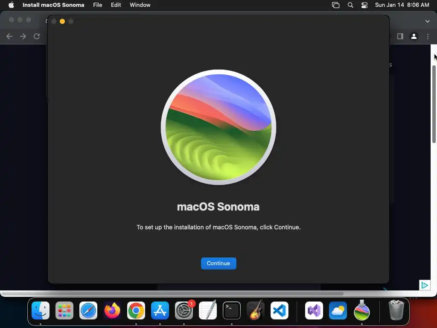437x328 pixels.
Task: Open the Window menu
Action: (x=140, y=5)
